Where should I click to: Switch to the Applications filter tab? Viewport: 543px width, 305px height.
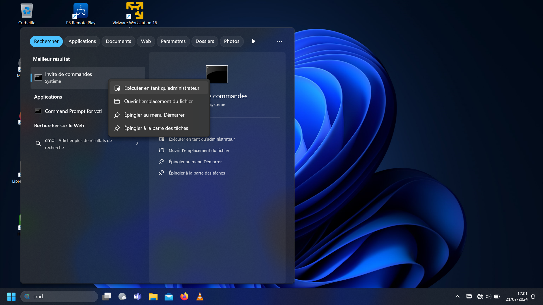[82, 41]
